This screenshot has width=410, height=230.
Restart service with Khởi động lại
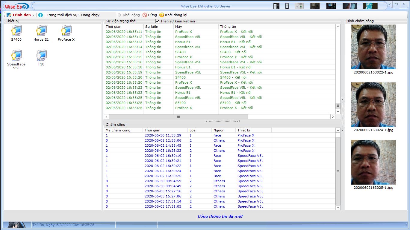tap(173, 15)
